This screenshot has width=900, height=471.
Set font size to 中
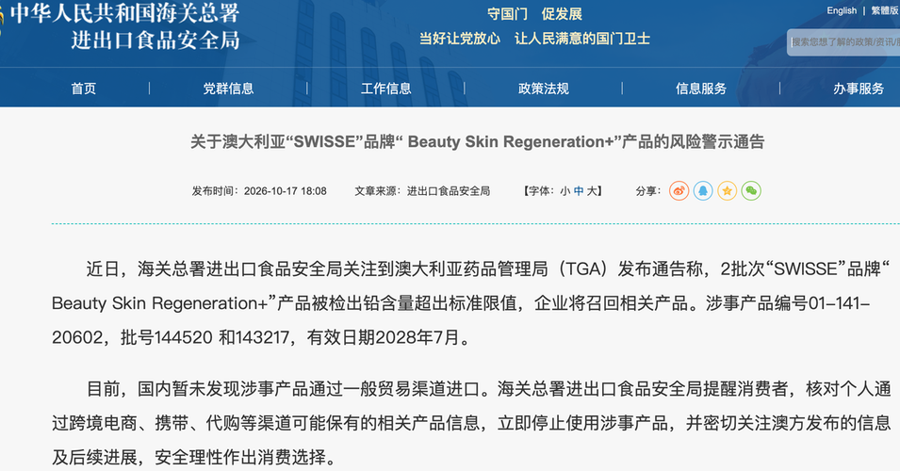579,191
